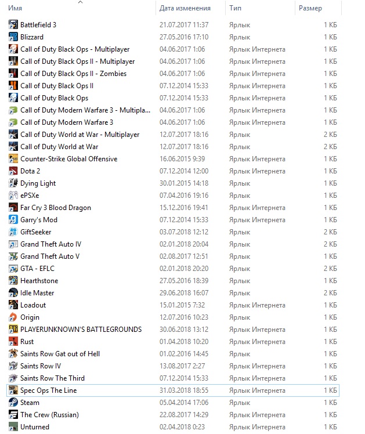Click the date 02.04.2018 0:23
Image resolution: width=365 pixels, height=434 pixels.
[x=182, y=427]
